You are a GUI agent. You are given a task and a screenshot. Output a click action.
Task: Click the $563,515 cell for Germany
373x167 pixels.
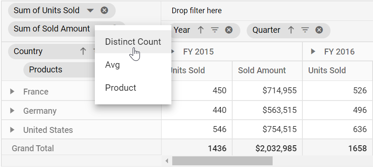pyautogui.click(x=268, y=110)
